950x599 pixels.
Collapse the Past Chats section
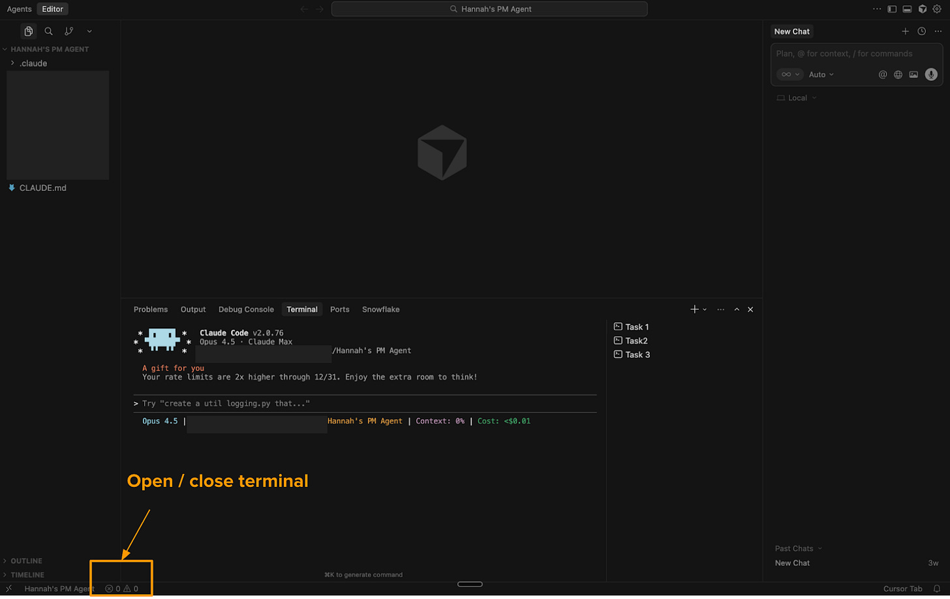tap(799, 548)
